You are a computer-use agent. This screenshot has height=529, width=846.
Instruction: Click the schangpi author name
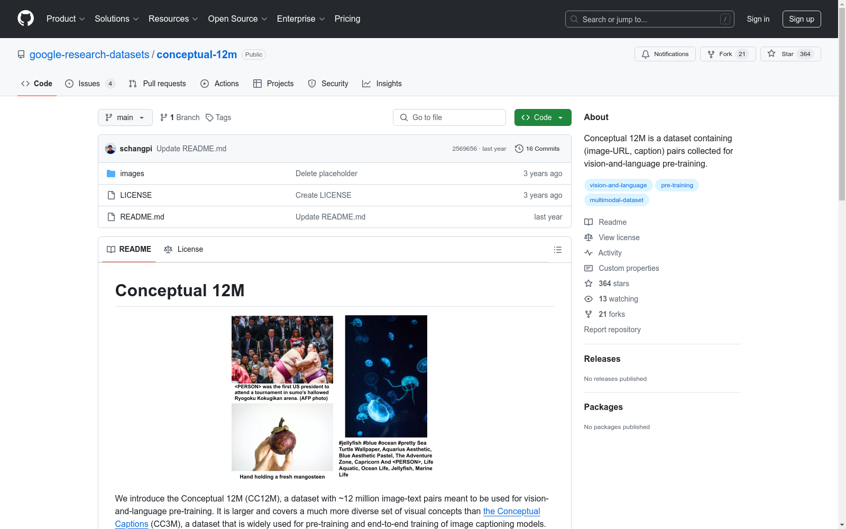coord(136,149)
